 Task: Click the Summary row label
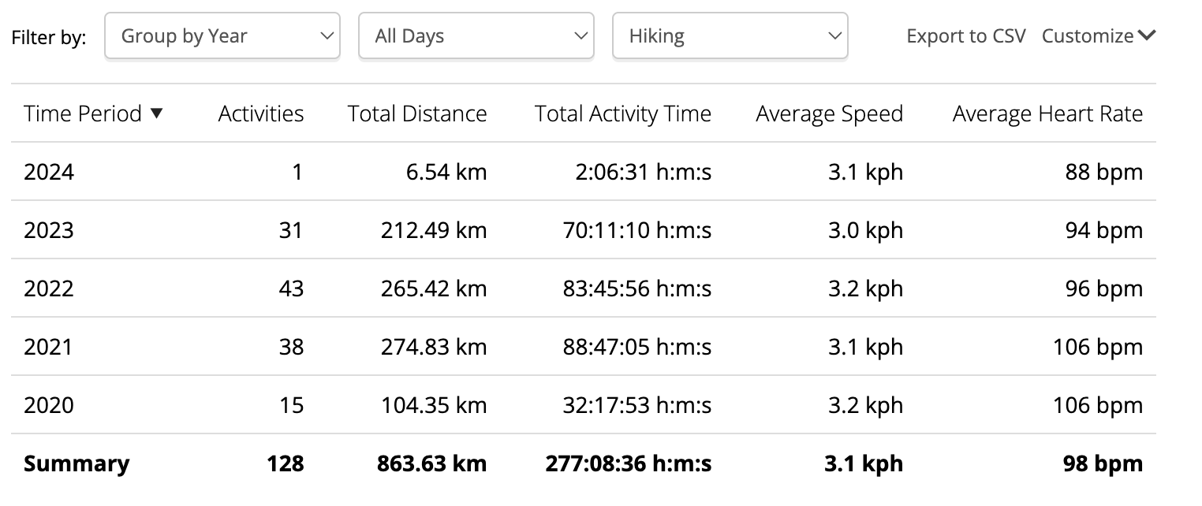[x=77, y=463]
